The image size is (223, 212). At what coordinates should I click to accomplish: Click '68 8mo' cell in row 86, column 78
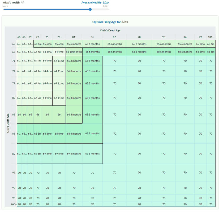[59, 134]
